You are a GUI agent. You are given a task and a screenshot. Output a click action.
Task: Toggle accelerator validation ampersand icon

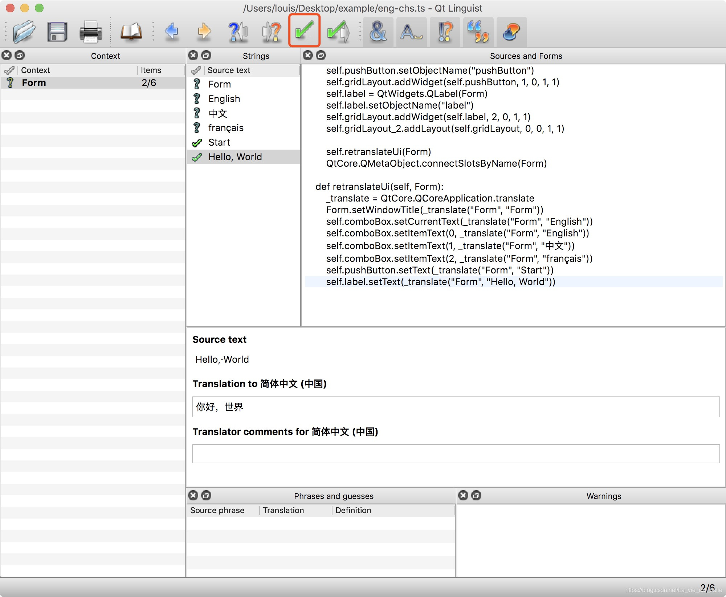pyautogui.click(x=378, y=32)
